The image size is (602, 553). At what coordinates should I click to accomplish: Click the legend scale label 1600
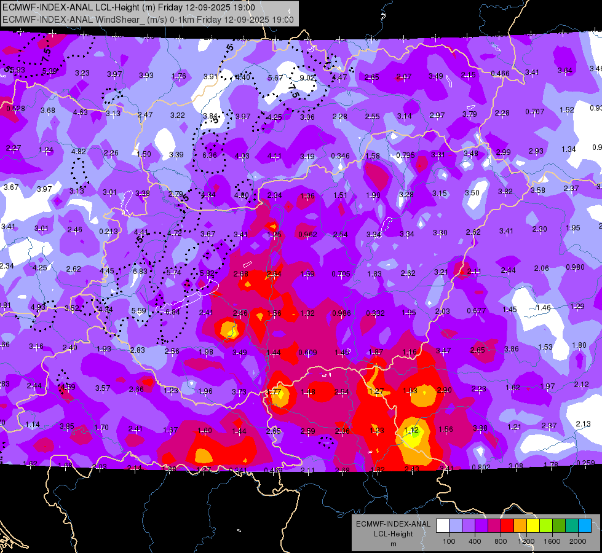(x=552, y=541)
